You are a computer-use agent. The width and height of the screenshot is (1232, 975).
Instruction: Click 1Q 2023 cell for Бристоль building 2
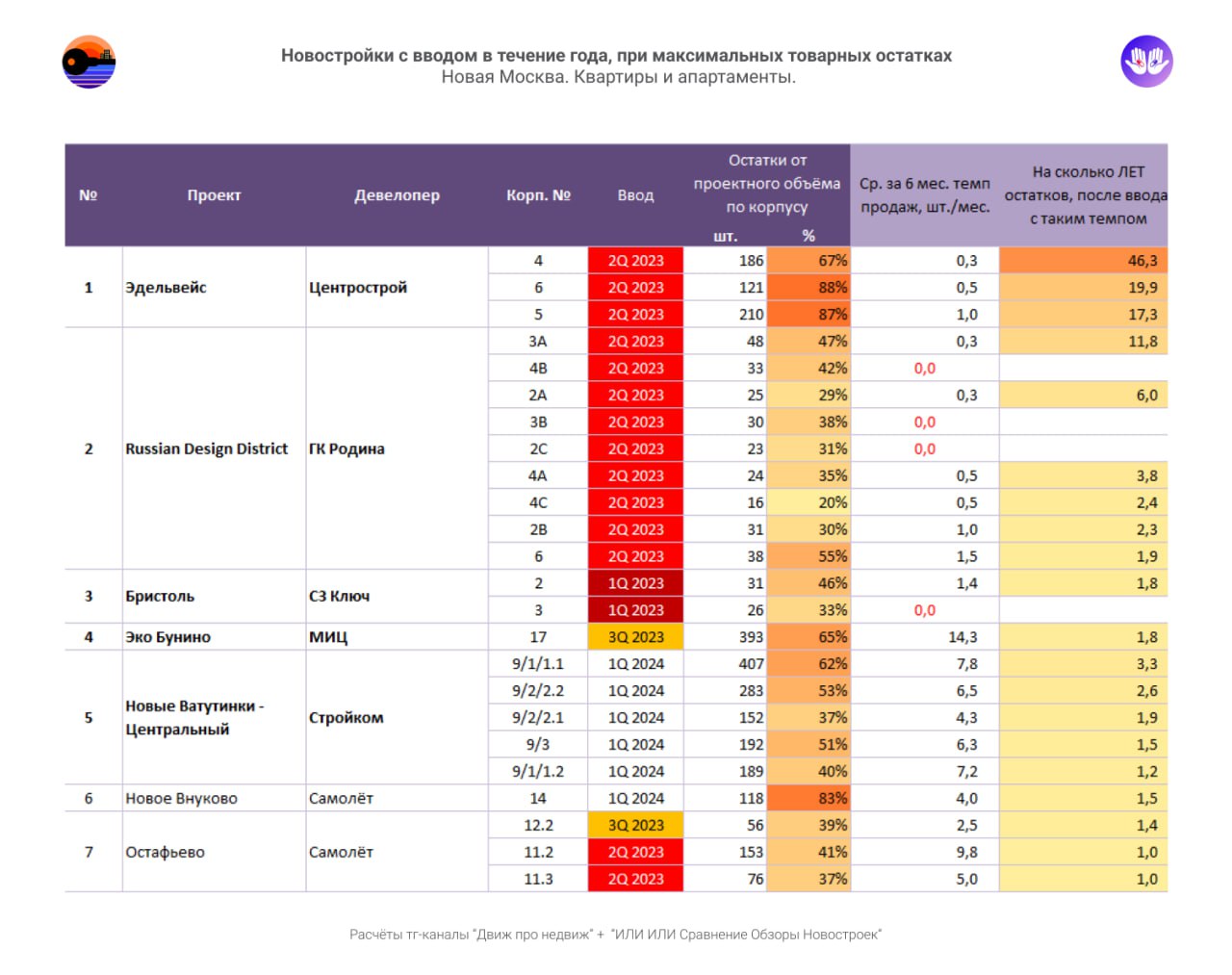pos(635,583)
